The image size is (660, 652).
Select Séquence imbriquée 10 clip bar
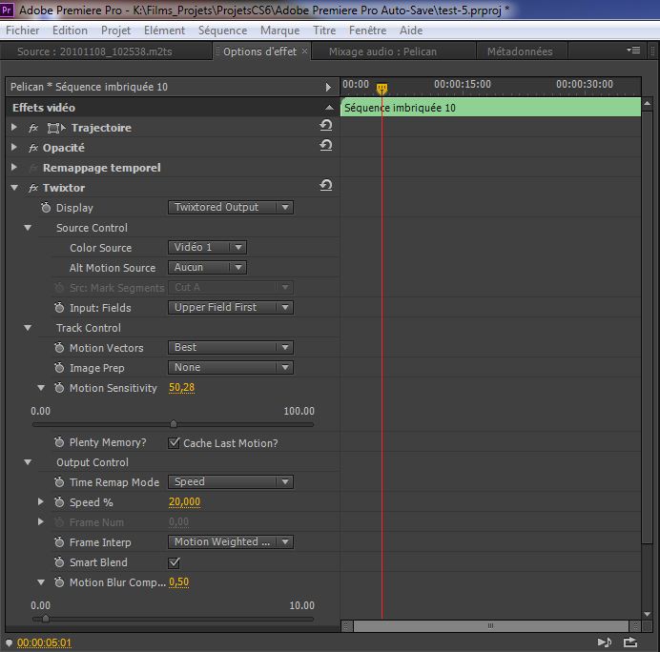click(490, 108)
